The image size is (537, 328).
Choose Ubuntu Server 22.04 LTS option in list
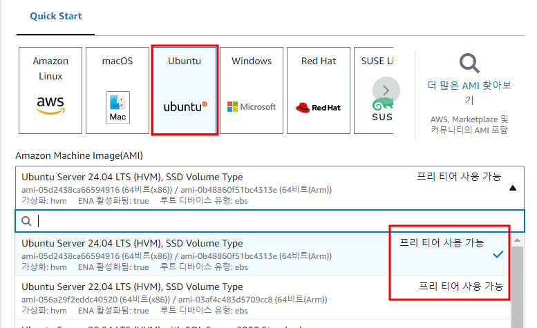click(263, 298)
